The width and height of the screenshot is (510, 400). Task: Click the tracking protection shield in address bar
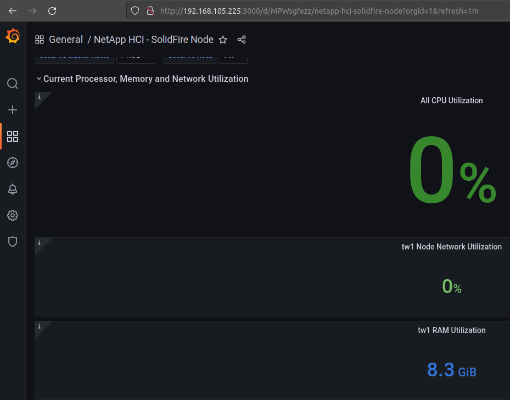click(135, 11)
